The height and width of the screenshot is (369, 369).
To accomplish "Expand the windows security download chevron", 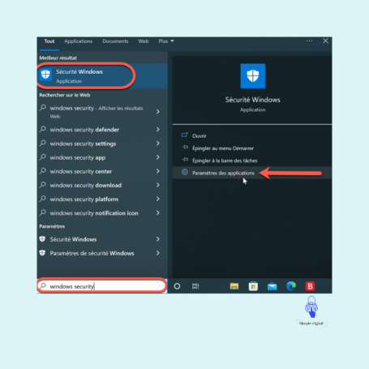I will (x=158, y=185).
